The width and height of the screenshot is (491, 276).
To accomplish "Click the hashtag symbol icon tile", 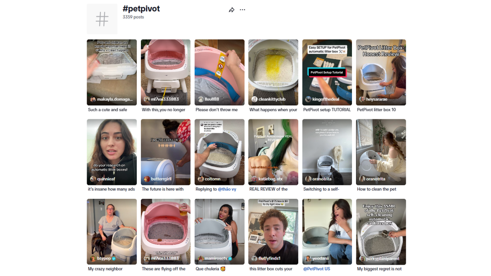I will (x=102, y=19).
